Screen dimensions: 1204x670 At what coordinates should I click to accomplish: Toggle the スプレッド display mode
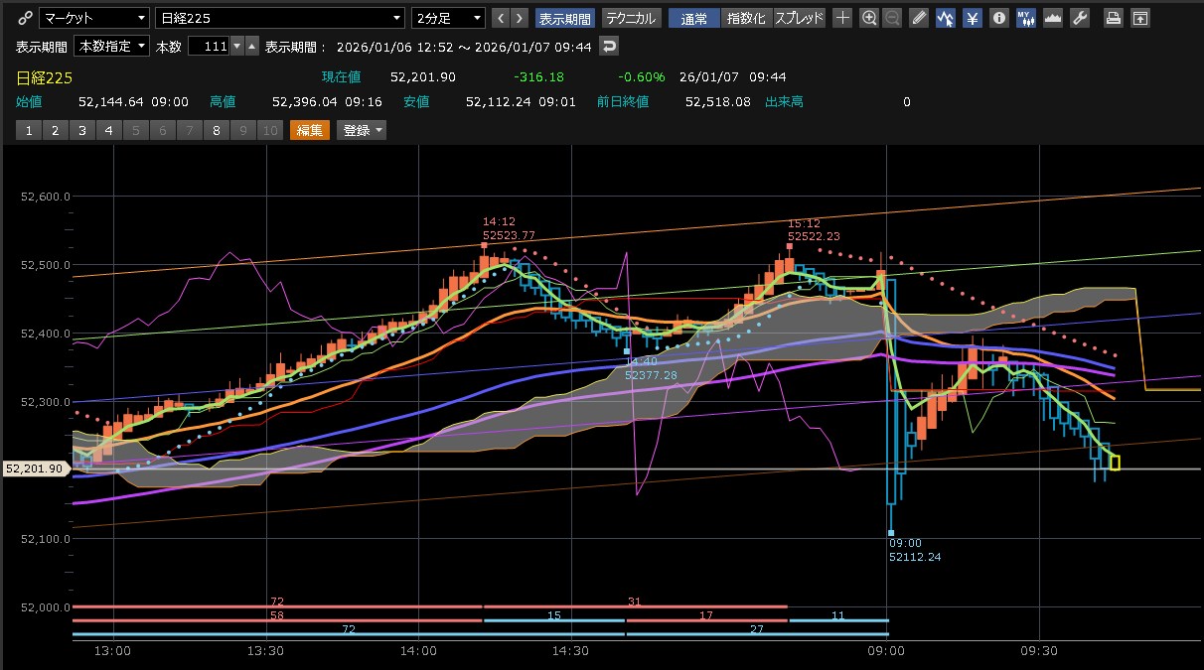tap(798, 18)
